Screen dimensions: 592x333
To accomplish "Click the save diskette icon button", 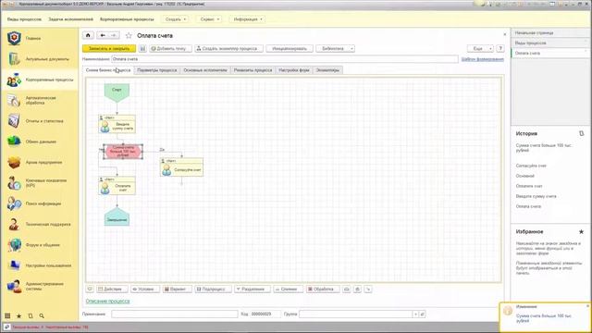I will click(x=142, y=49).
